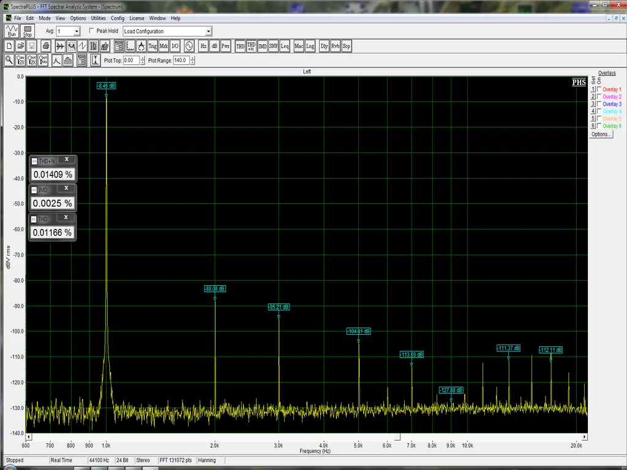Open the IMD utility from toolbar

coord(262,46)
